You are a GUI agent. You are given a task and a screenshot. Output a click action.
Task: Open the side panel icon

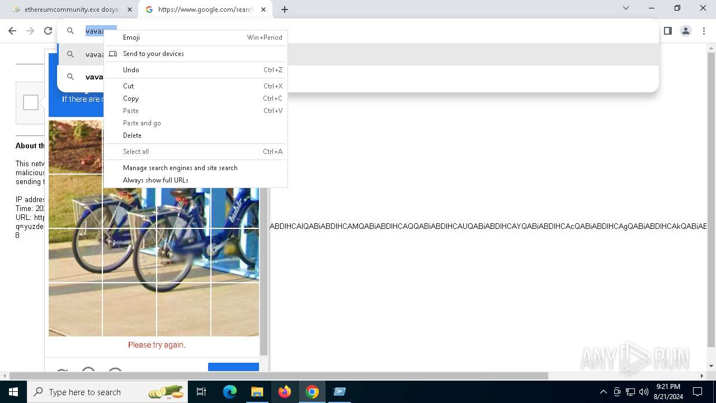pos(667,31)
